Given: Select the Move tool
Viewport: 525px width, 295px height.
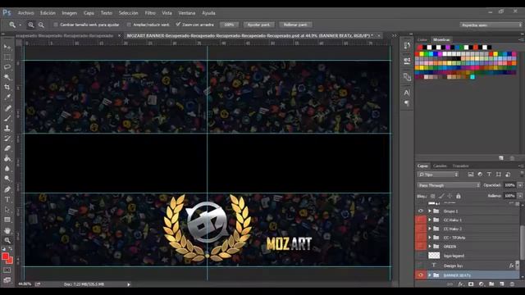Looking at the screenshot, I should (7, 48).
